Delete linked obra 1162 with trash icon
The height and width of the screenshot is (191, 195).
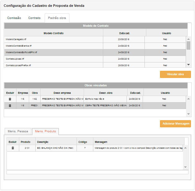point(10,99)
